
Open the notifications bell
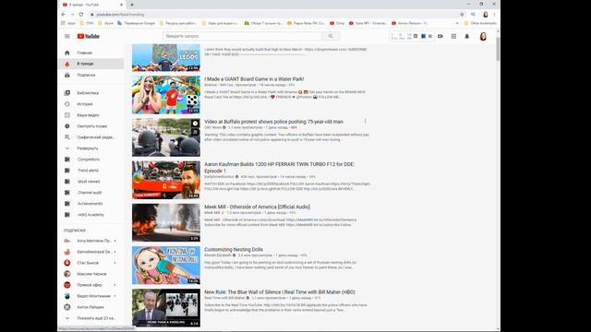tap(467, 36)
